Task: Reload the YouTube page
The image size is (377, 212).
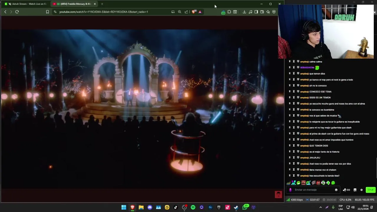Action: (x=17, y=12)
